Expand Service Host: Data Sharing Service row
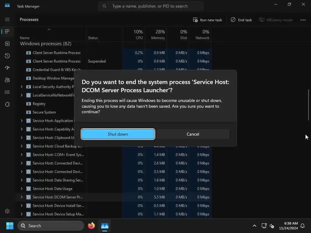 pyautogui.click(x=22, y=180)
